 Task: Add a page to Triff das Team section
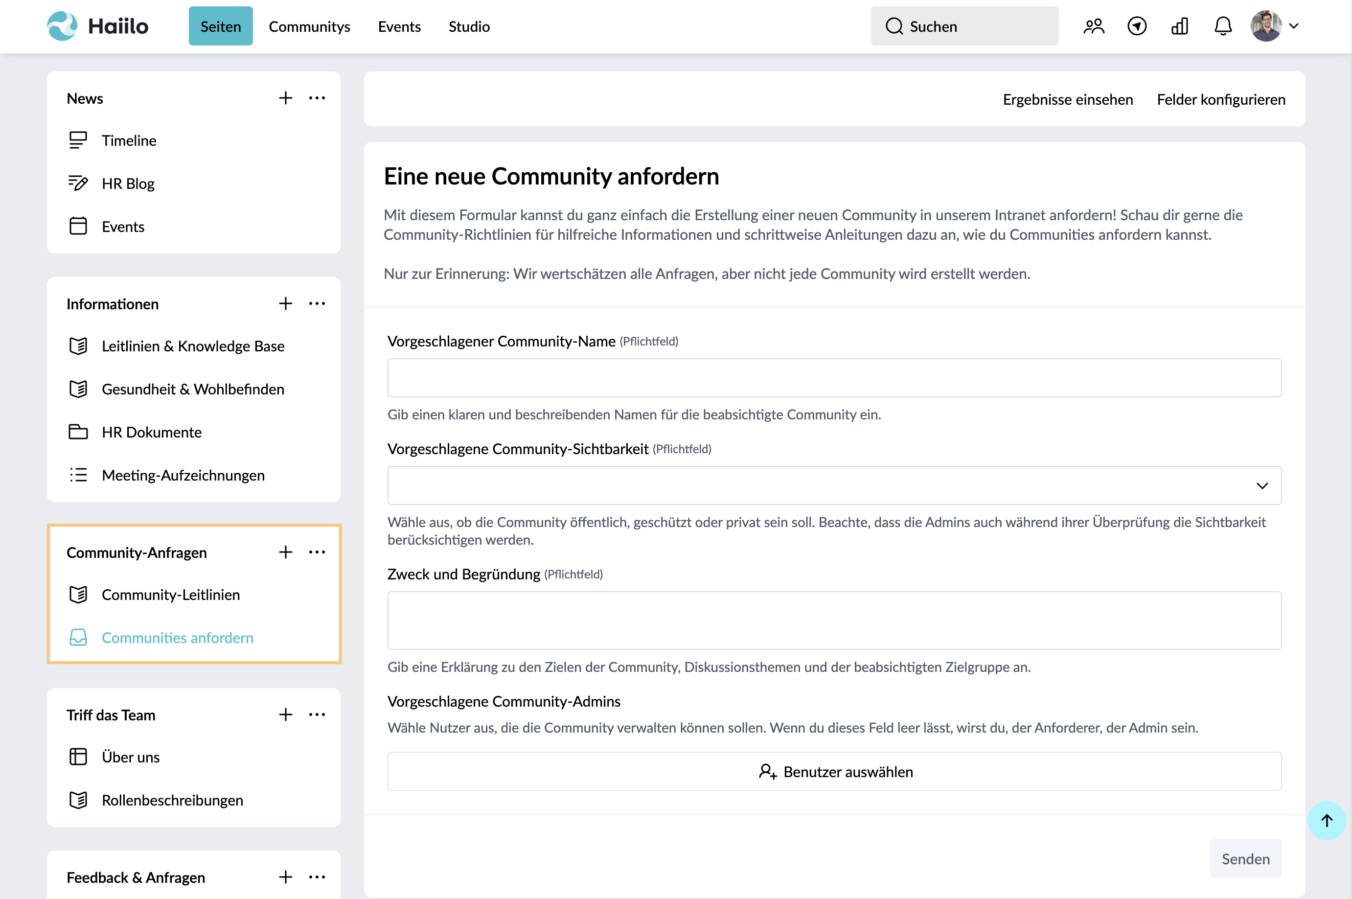tap(285, 715)
